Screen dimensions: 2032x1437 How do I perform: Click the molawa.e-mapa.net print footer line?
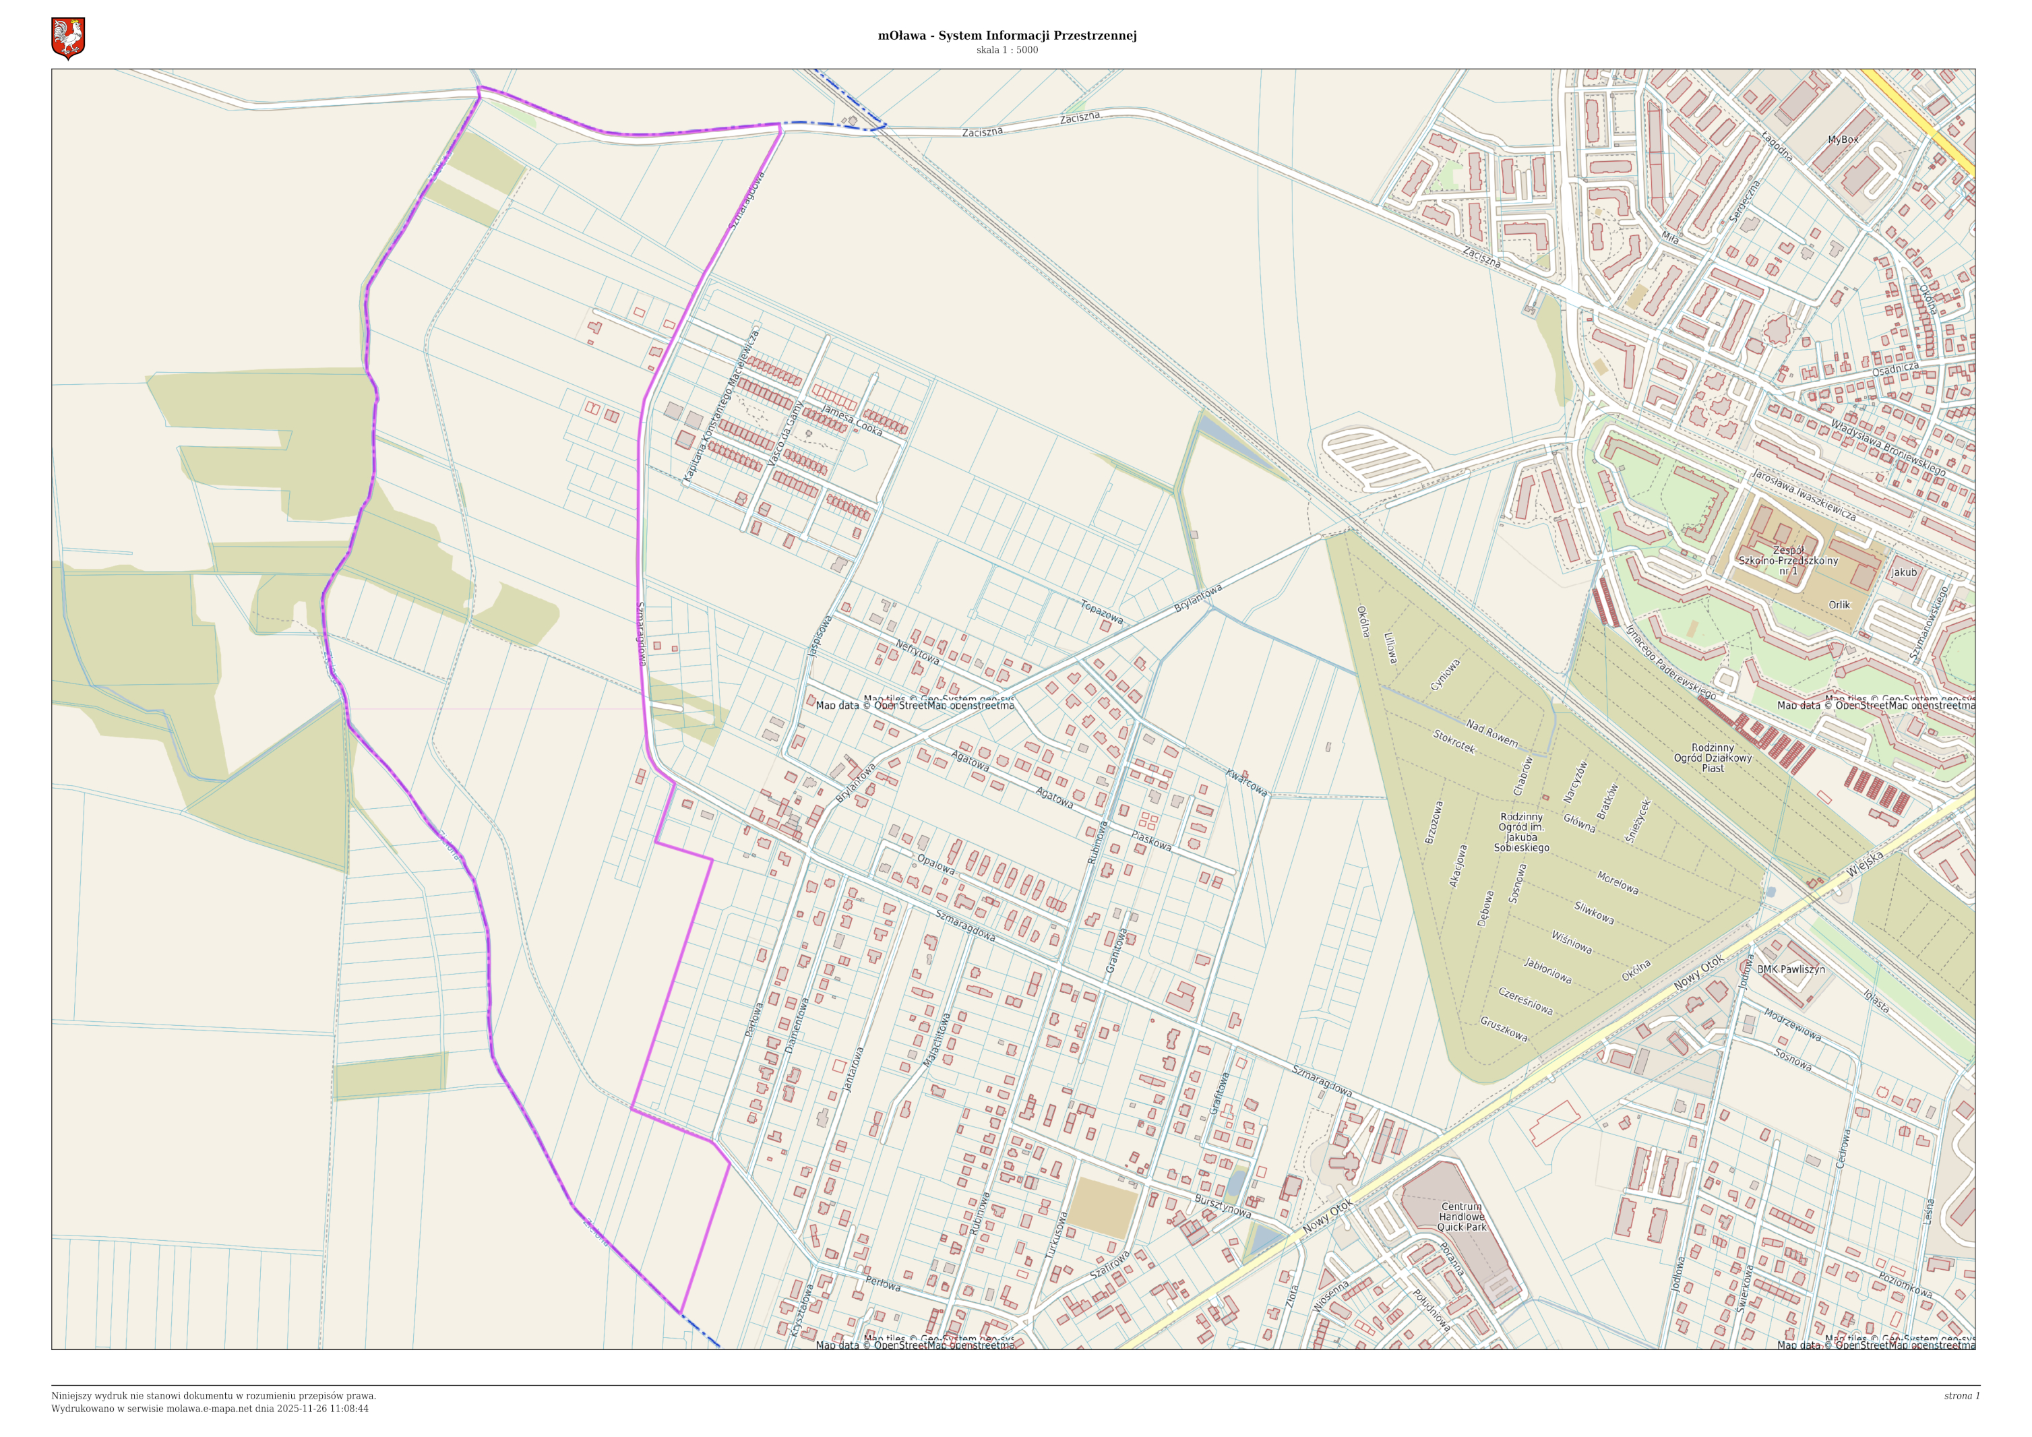point(210,1408)
